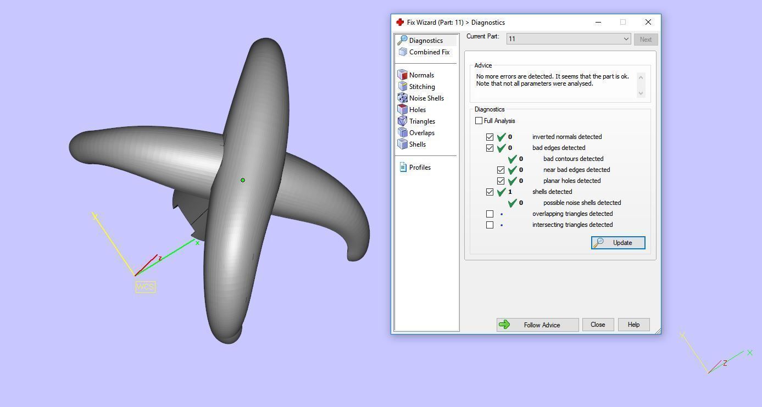Click the Advice message text

click(x=552, y=80)
